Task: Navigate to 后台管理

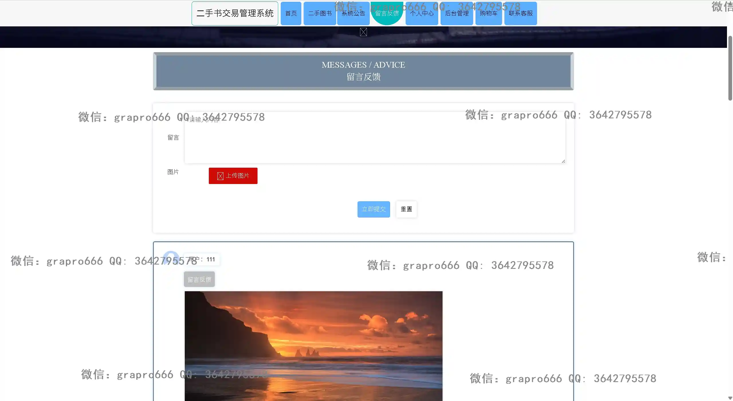Action: 457,13
